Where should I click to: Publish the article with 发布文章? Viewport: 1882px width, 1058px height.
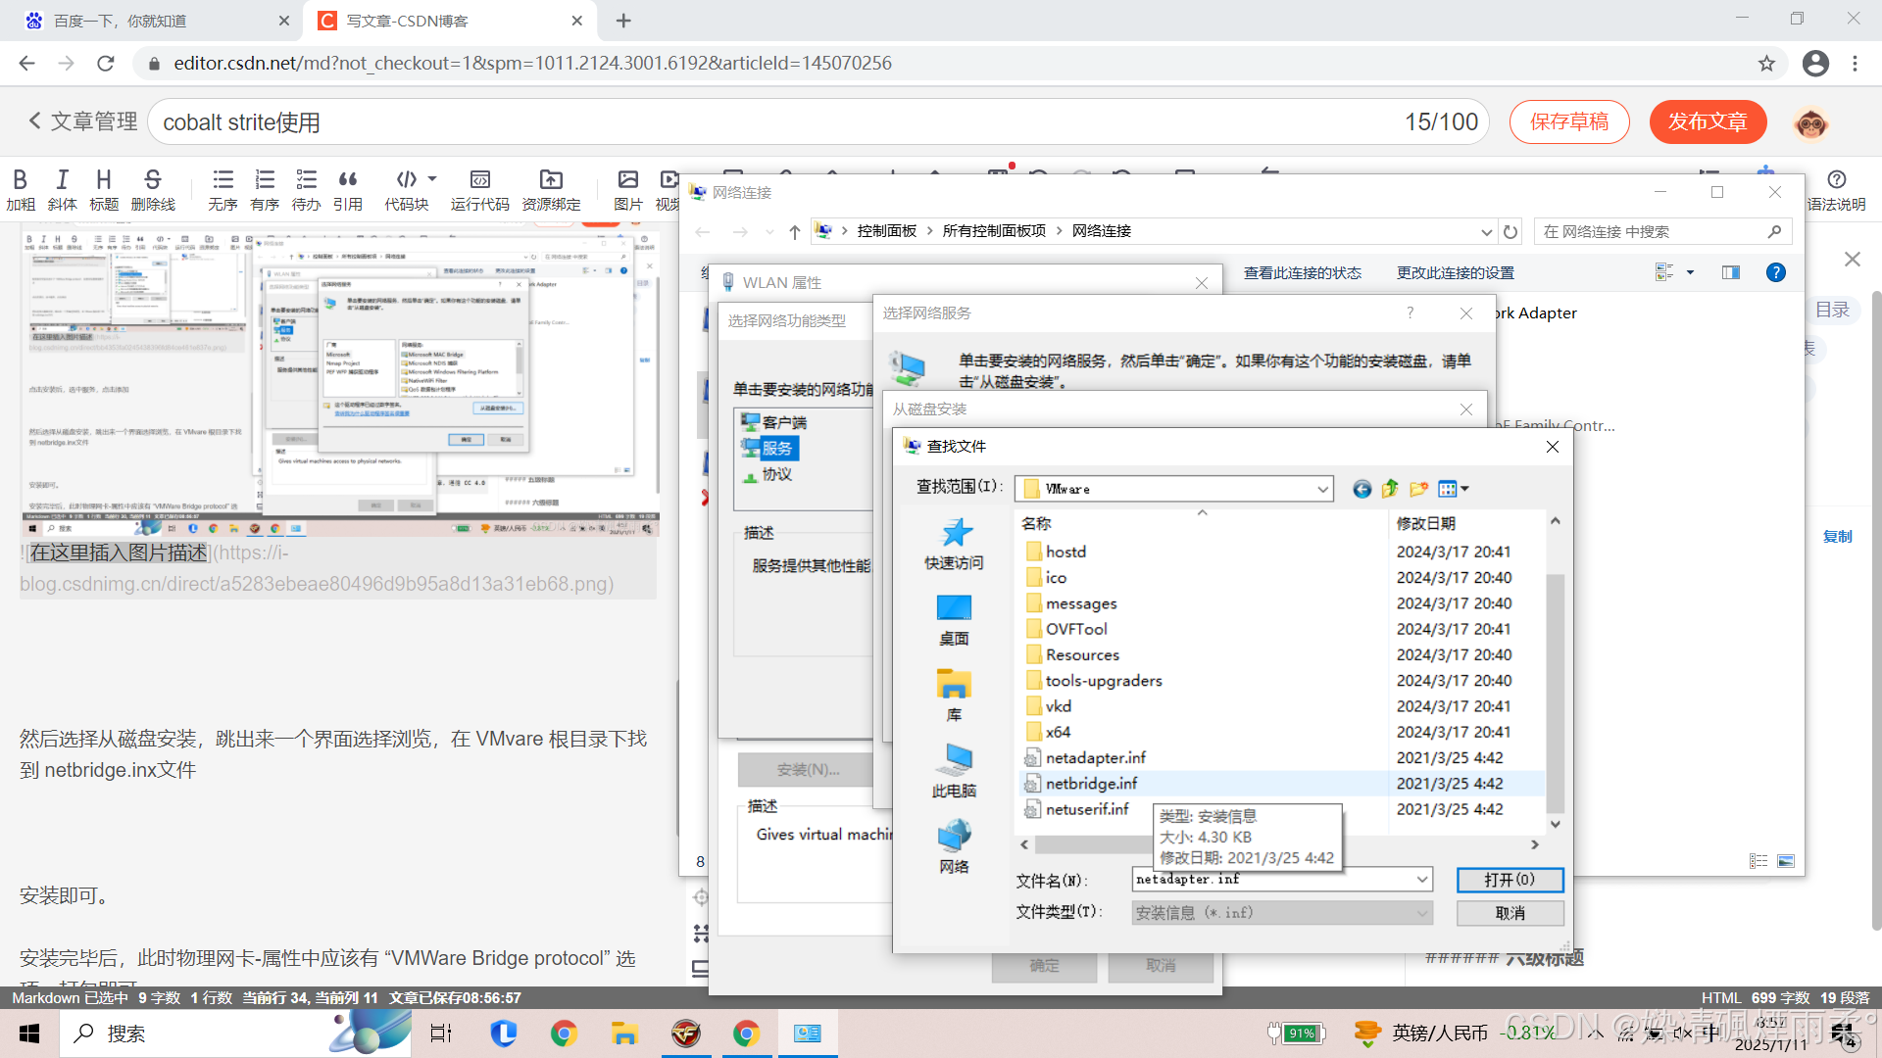(x=1708, y=121)
